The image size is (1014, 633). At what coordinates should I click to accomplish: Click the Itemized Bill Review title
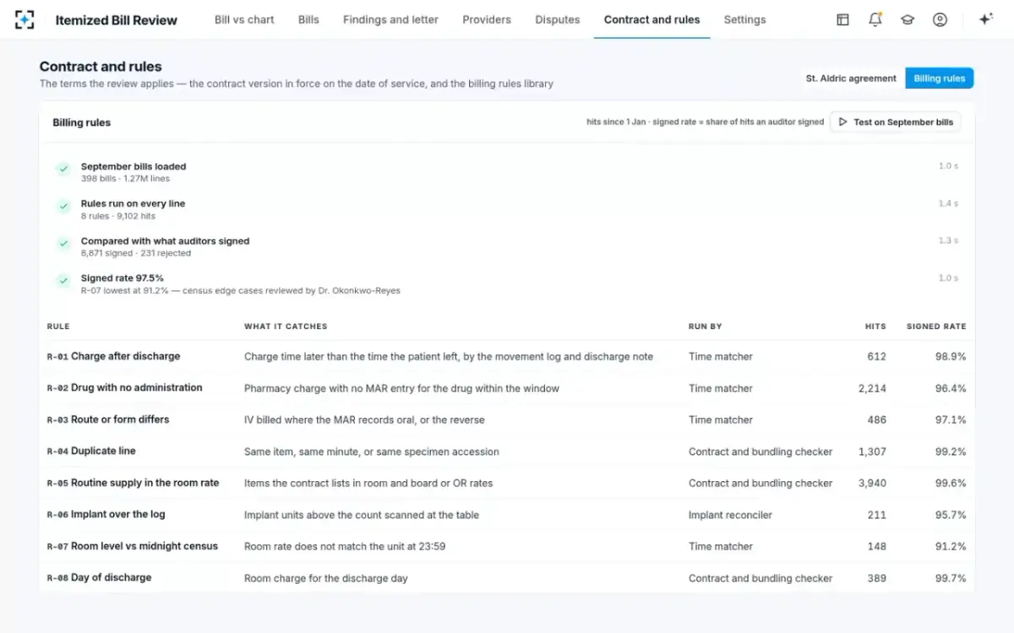click(117, 20)
